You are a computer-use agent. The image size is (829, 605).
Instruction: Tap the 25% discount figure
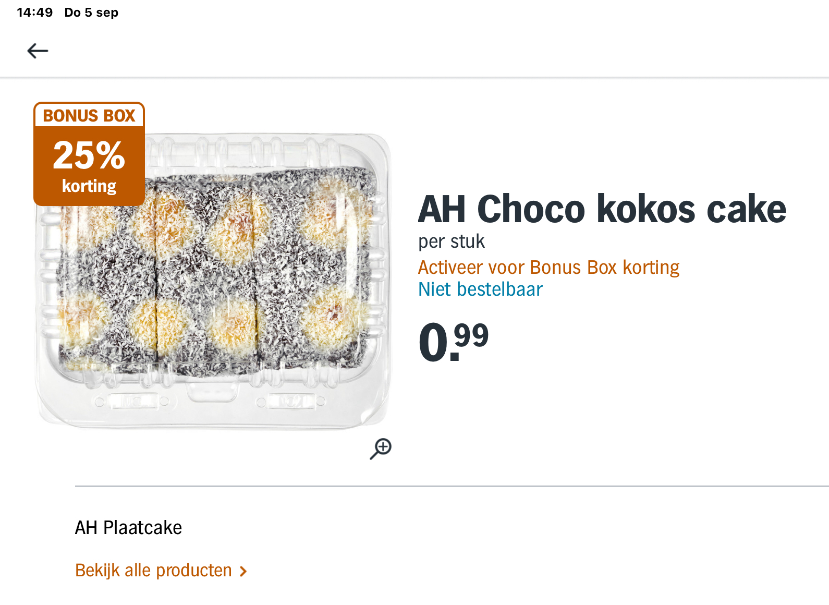pos(89,155)
